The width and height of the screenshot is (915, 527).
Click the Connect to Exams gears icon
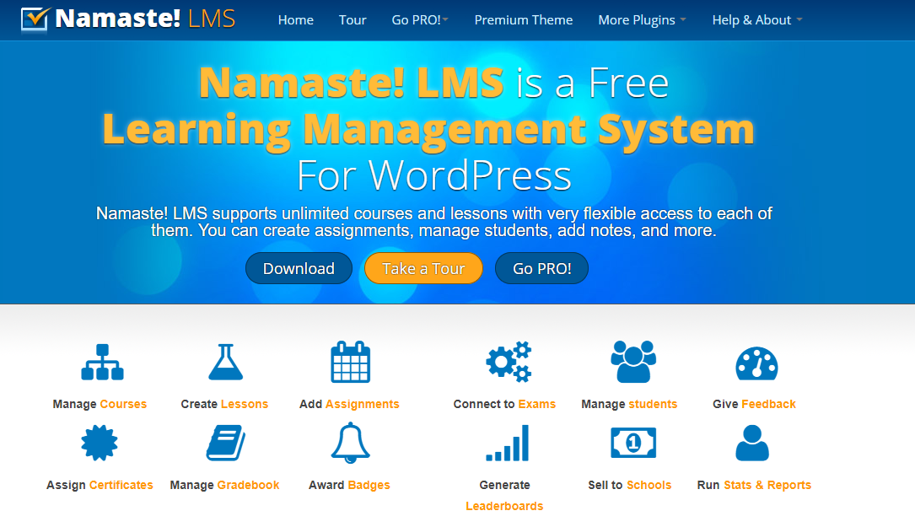point(505,361)
